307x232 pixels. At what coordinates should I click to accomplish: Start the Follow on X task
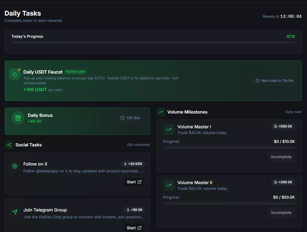pos(134,182)
